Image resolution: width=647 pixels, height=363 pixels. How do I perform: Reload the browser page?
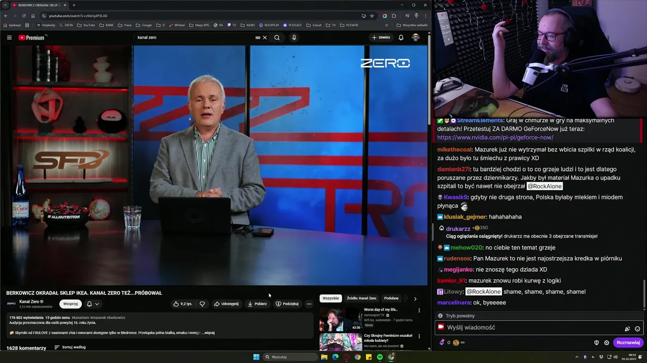(24, 16)
